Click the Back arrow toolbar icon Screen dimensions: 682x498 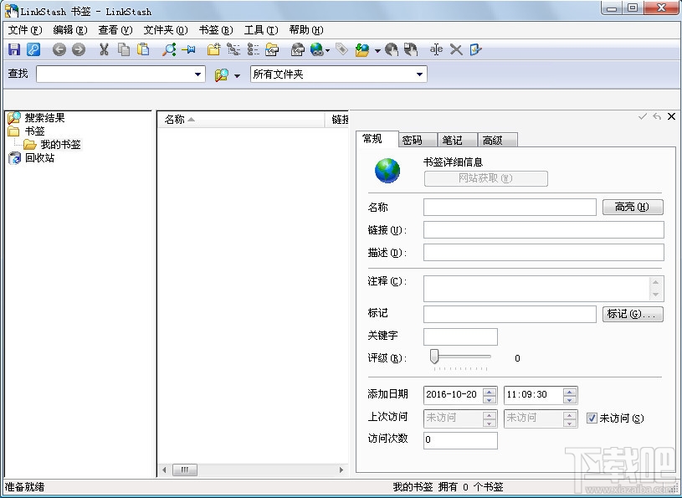(59, 49)
